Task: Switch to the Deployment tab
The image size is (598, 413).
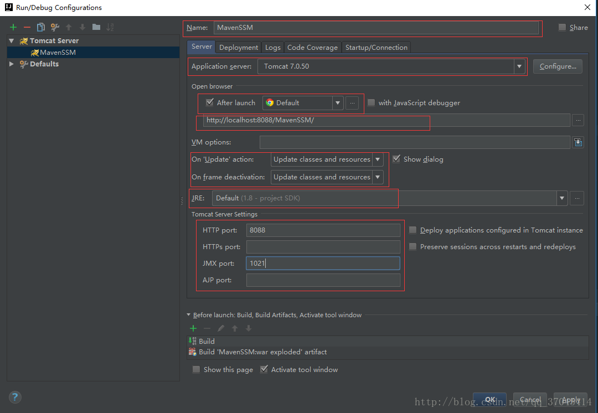Action: click(238, 47)
